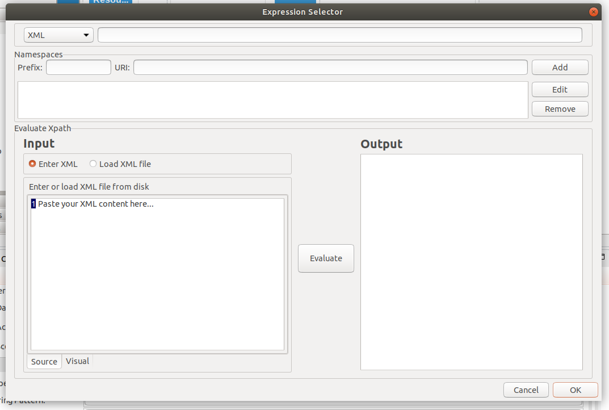Focus the XPath expression input field
609x410 pixels.
click(x=339, y=35)
